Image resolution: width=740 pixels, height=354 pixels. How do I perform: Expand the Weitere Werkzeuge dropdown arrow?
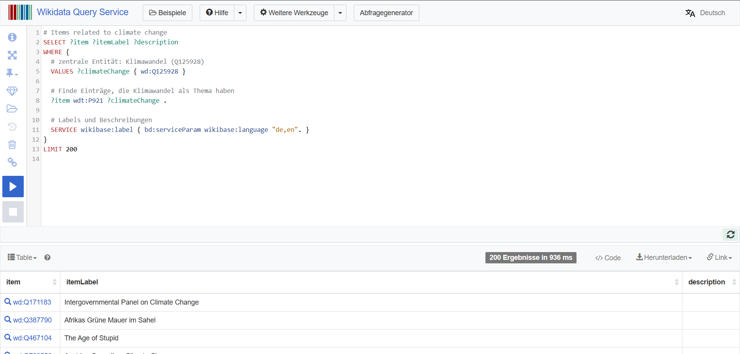[x=340, y=13]
